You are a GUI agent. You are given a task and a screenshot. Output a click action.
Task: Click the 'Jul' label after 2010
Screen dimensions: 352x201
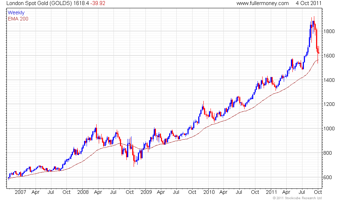239,192
